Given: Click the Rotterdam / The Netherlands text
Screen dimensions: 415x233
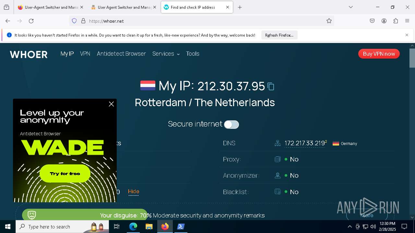Looking at the screenshot, I should (205, 103).
